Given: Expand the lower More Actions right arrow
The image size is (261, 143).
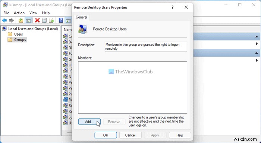Looking at the screenshot, I should click(x=257, y=60).
